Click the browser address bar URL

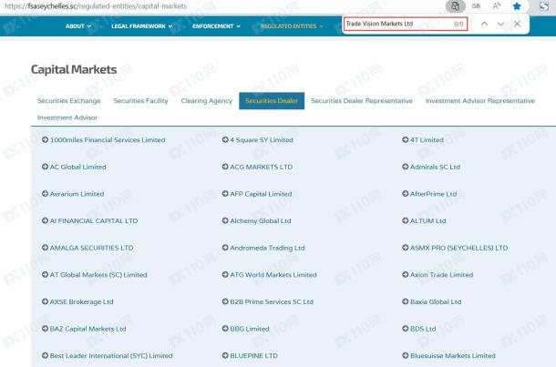click(96, 6)
